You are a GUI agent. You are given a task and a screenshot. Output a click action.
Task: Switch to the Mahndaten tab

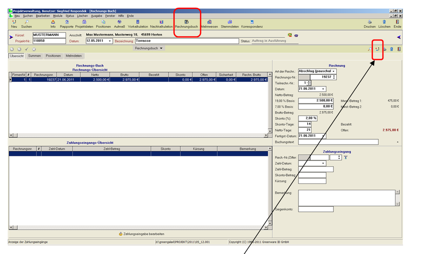tap(74, 56)
